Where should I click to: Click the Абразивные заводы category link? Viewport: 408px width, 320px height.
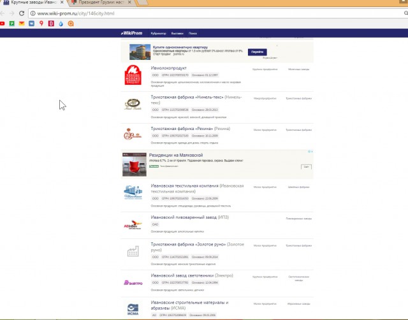(x=299, y=304)
